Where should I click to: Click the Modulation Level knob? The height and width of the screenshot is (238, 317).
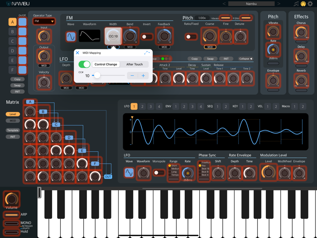269,172
